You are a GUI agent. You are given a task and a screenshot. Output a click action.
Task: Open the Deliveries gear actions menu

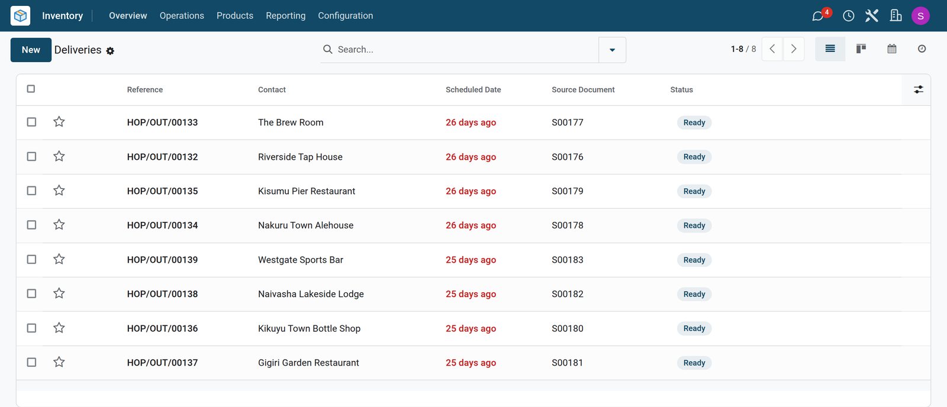pyautogui.click(x=110, y=51)
